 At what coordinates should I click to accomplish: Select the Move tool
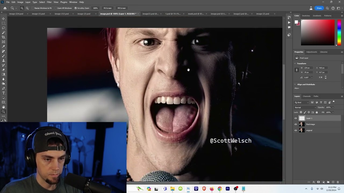[3, 19]
